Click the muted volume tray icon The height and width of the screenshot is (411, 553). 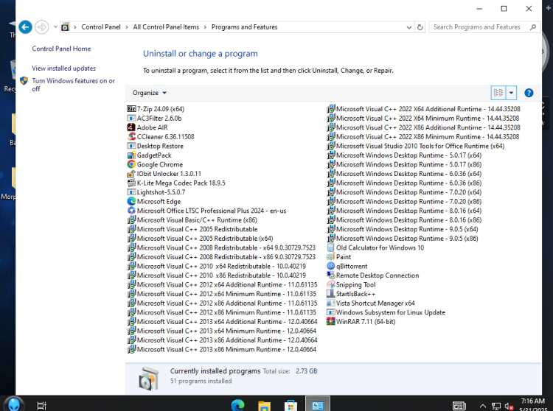(x=509, y=407)
